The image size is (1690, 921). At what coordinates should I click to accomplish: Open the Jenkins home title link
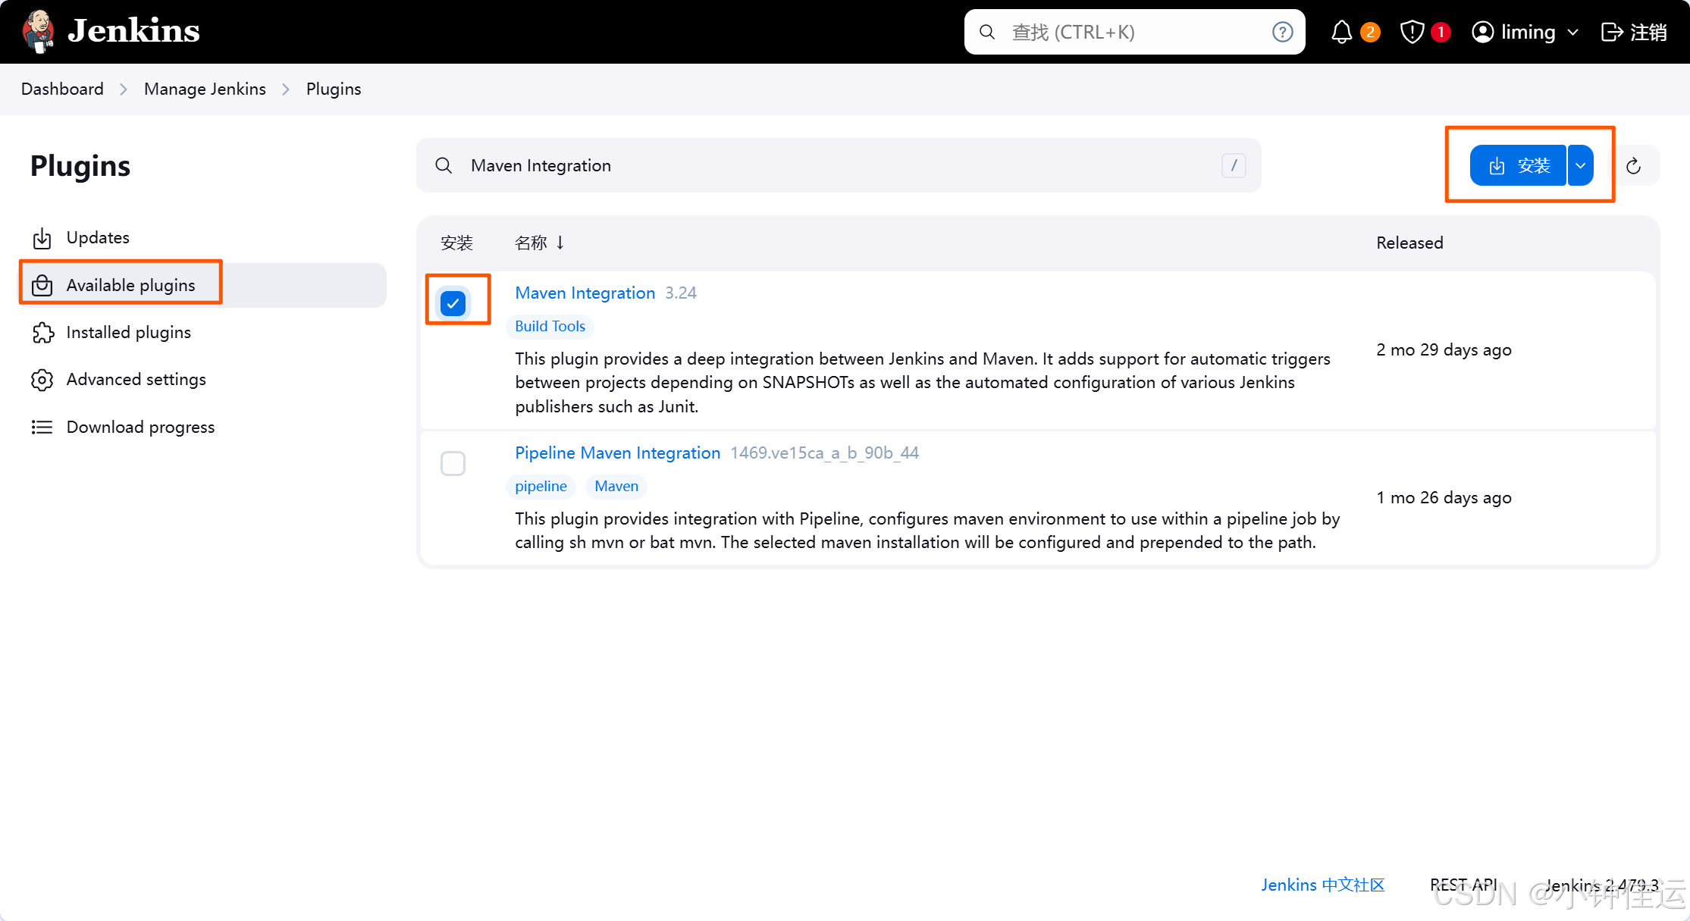tap(133, 31)
